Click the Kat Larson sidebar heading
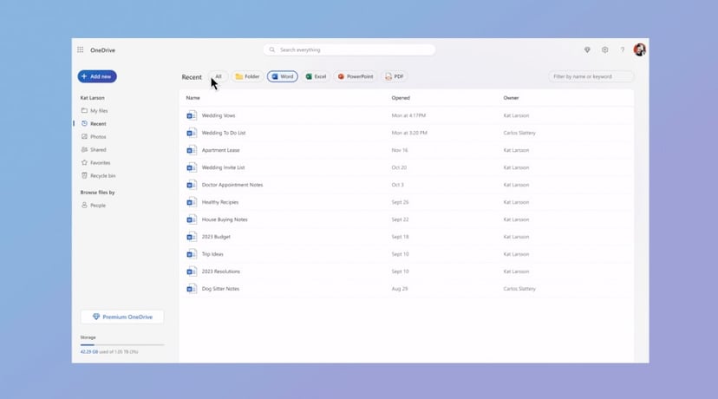Viewport: 718px width, 399px height. point(93,98)
